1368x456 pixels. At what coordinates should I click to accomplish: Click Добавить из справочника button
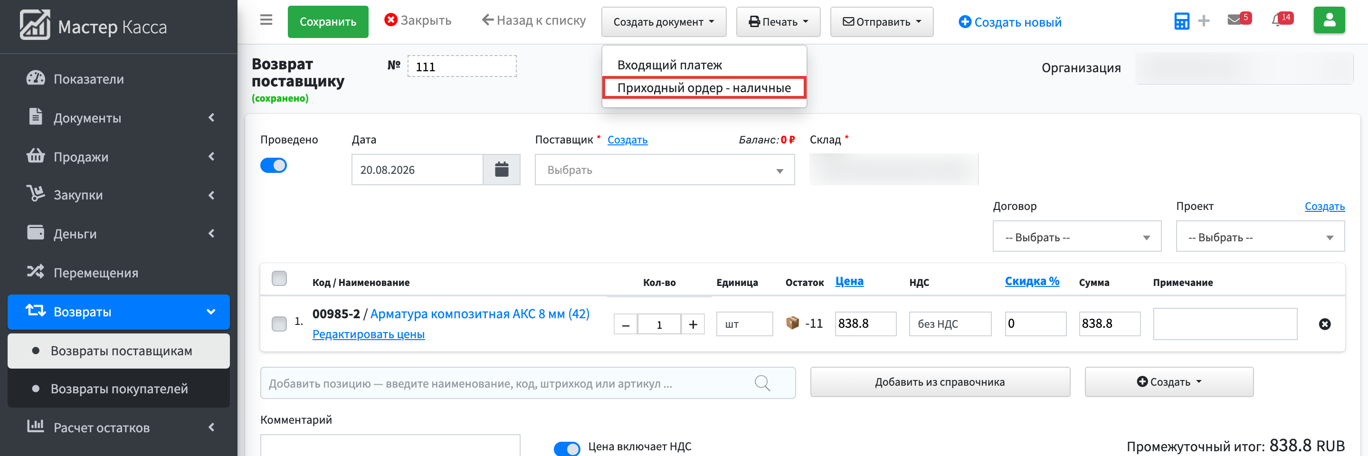click(940, 382)
